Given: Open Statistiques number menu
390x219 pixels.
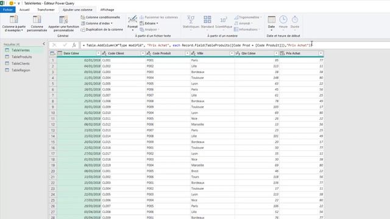Looking at the screenshot, I should coord(191,23).
